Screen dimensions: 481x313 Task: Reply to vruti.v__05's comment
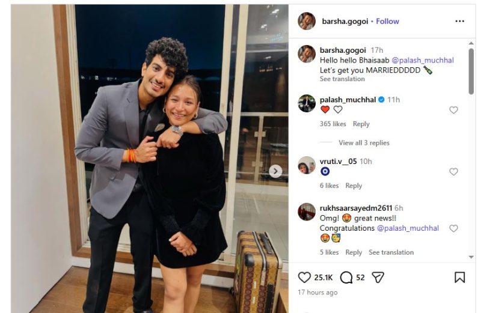tap(354, 186)
